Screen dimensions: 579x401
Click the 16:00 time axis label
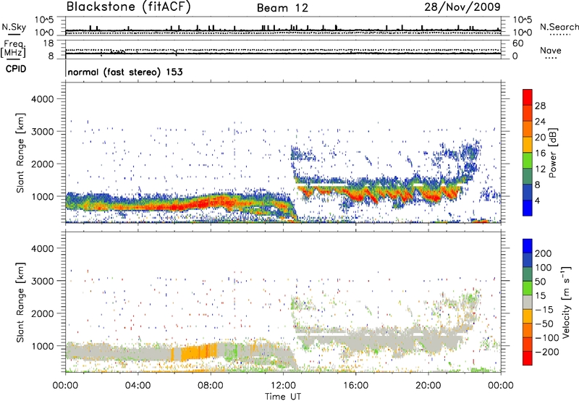(x=355, y=386)
